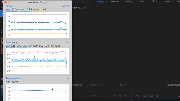
Task: Close the Intel Power Gadget window
Action: tap(6, 2)
